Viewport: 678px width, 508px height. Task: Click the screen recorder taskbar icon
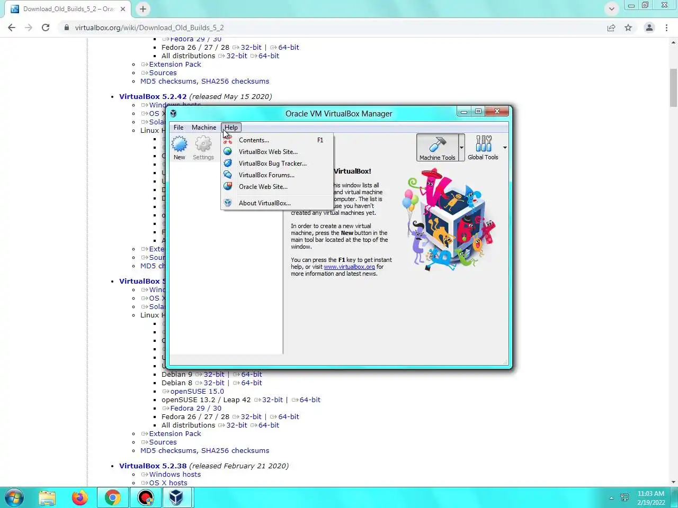pyautogui.click(x=145, y=497)
